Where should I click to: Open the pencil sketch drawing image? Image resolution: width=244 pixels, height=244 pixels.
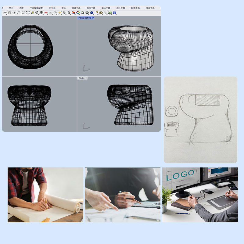pos(200,120)
